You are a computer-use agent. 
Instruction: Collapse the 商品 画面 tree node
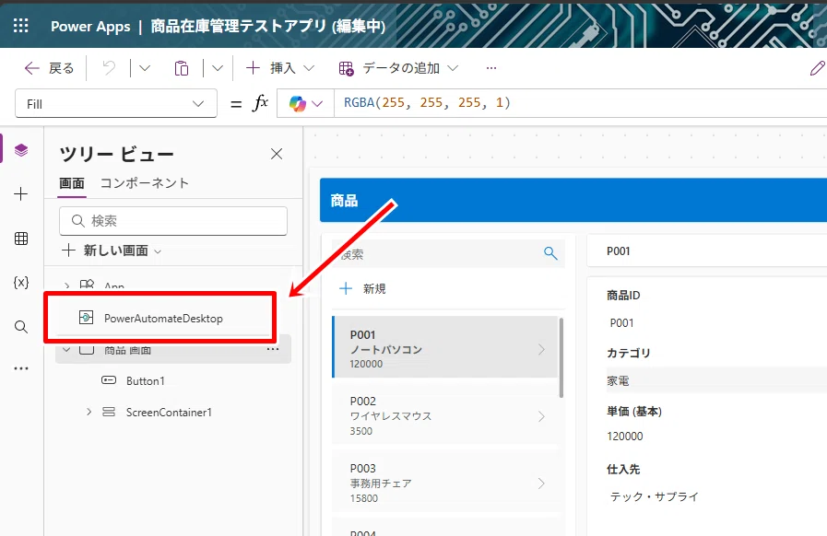click(66, 349)
